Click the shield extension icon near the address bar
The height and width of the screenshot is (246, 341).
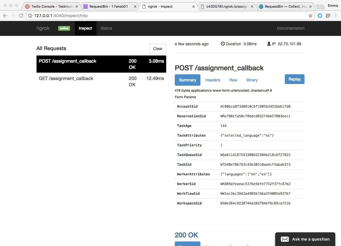coord(328,16)
